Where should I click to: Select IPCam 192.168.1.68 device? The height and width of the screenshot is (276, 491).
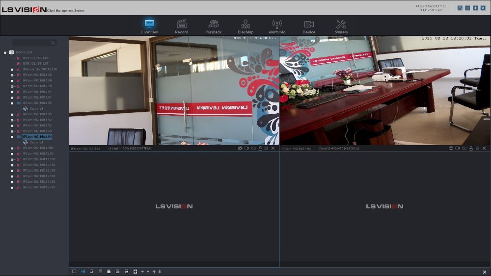pos(37,75)
